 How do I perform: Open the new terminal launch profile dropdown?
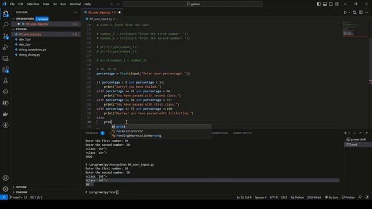[349, 133]
